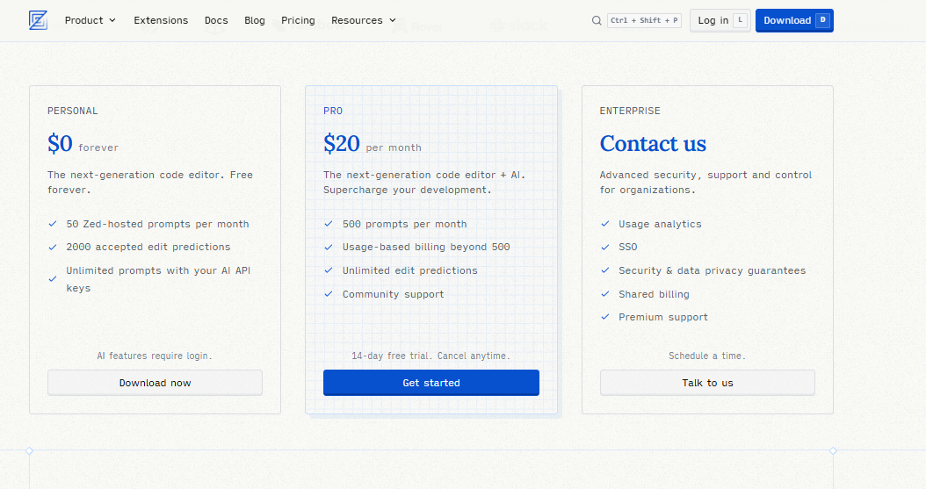926x489 pixels.
Task: Go to the Docs menu item
Action: tap(216, 21)
